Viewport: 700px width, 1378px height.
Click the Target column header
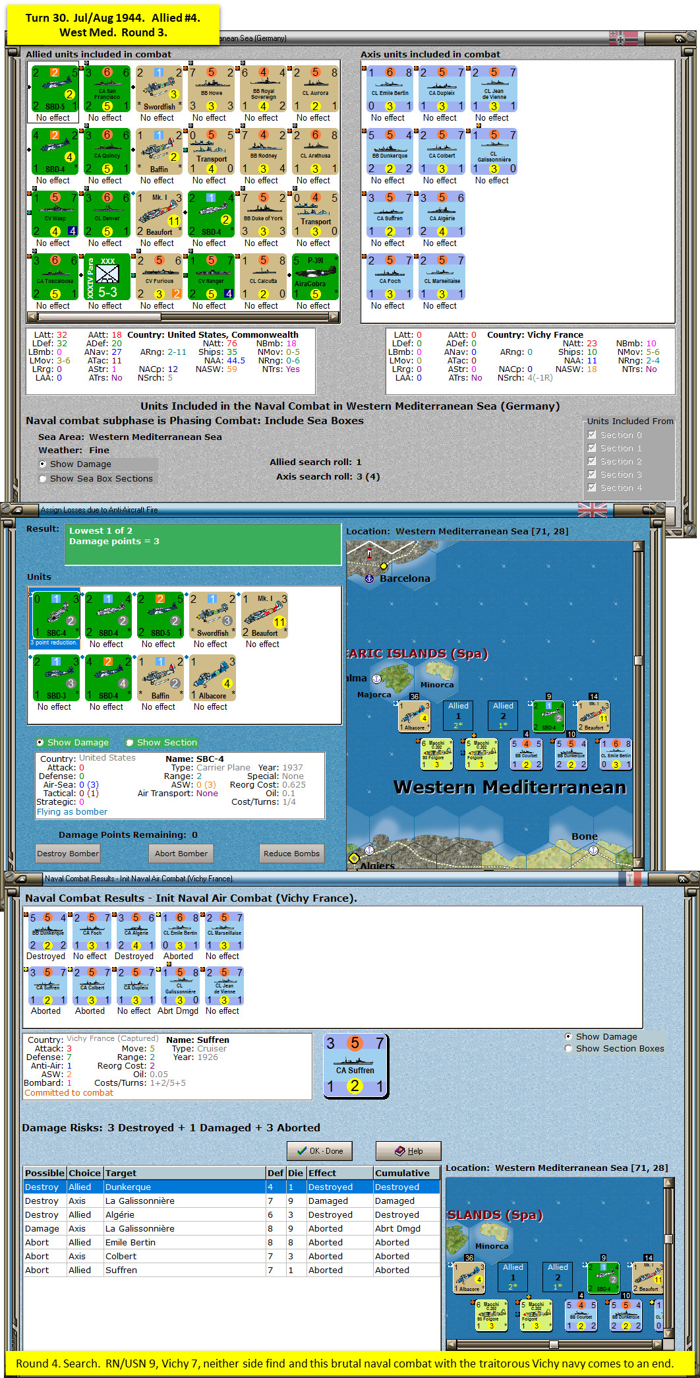tap(185, 1174)
